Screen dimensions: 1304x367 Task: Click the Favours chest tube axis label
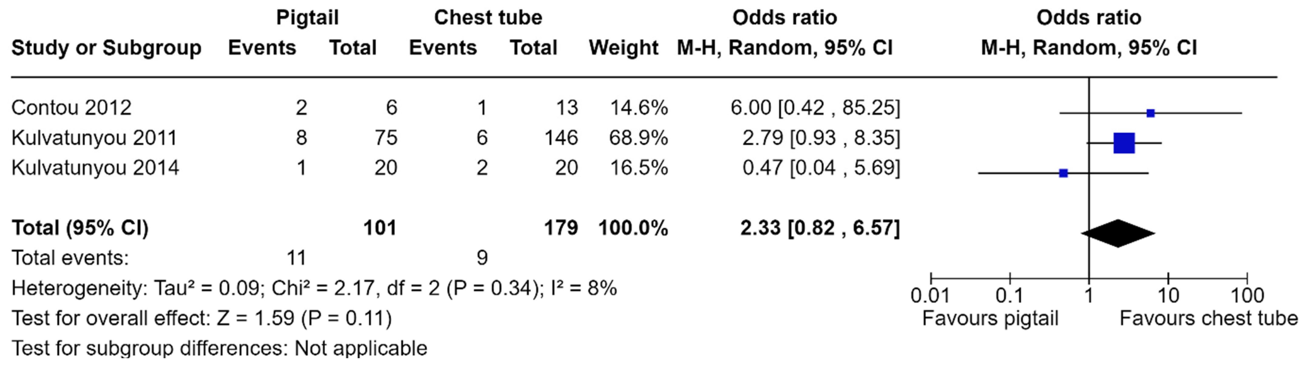click(x=1208, y=319)
